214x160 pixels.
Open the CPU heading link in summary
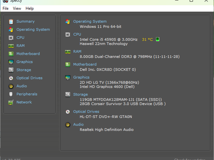(x=77, y=34)
